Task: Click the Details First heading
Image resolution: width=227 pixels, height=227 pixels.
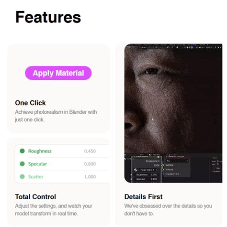Action: click(143, 197)
